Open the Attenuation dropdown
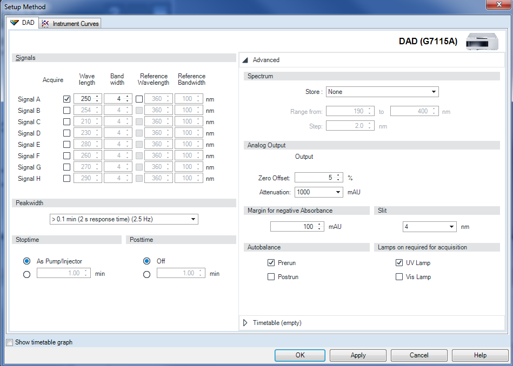 pos(338,192)
